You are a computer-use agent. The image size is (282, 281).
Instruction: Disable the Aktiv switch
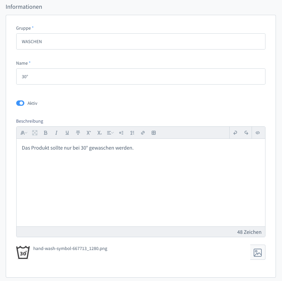point(20,103)
